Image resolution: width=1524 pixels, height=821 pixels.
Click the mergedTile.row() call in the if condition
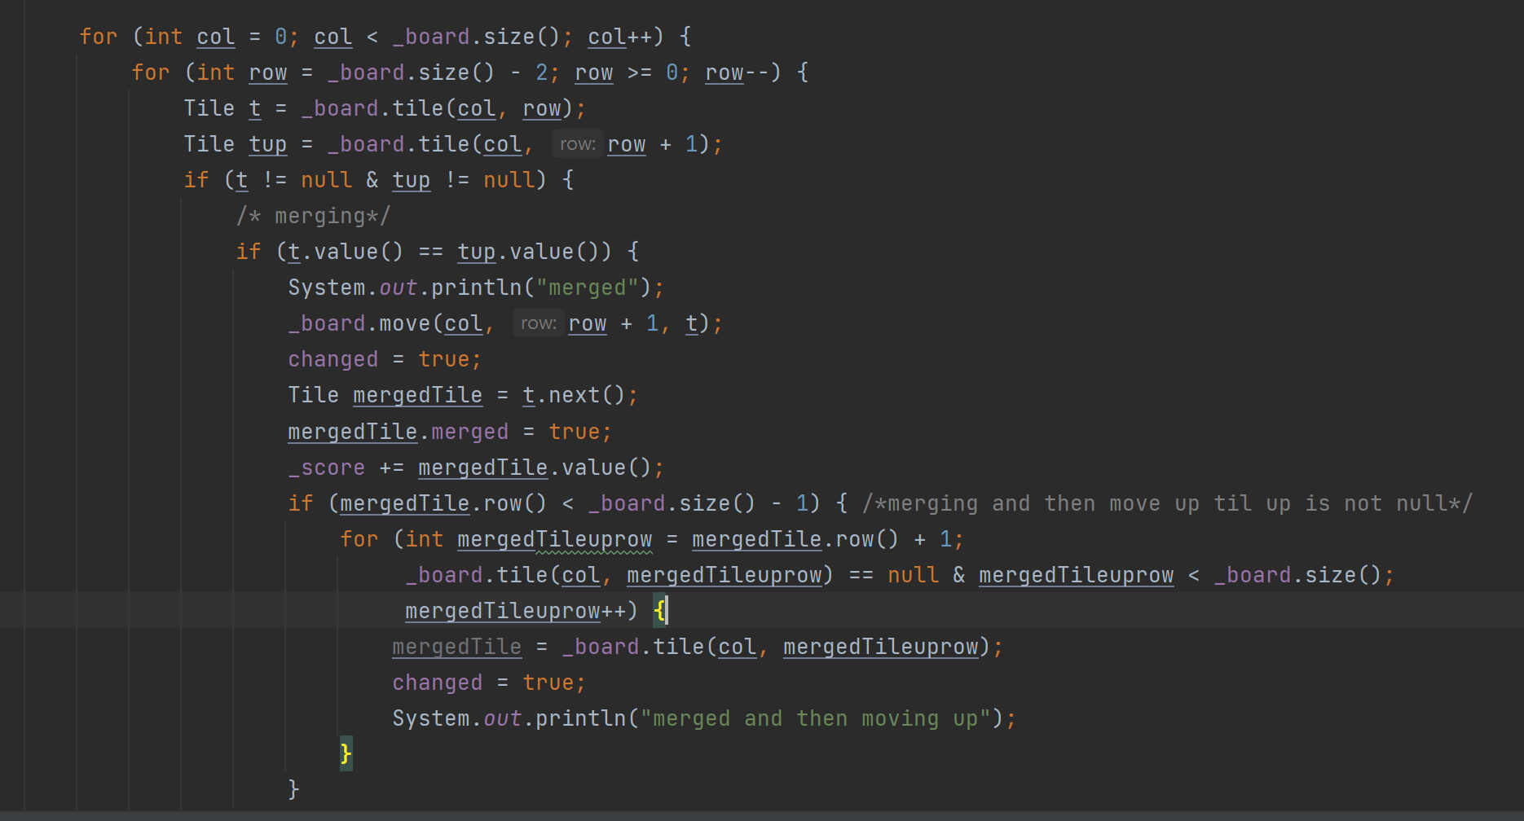coord(442,503)
